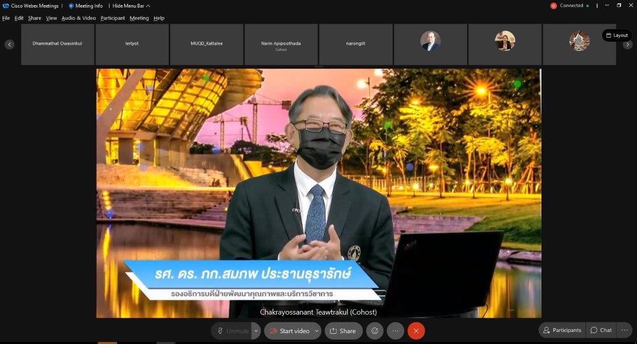
Task: Click the Share content button
Action: coord(343,331)
